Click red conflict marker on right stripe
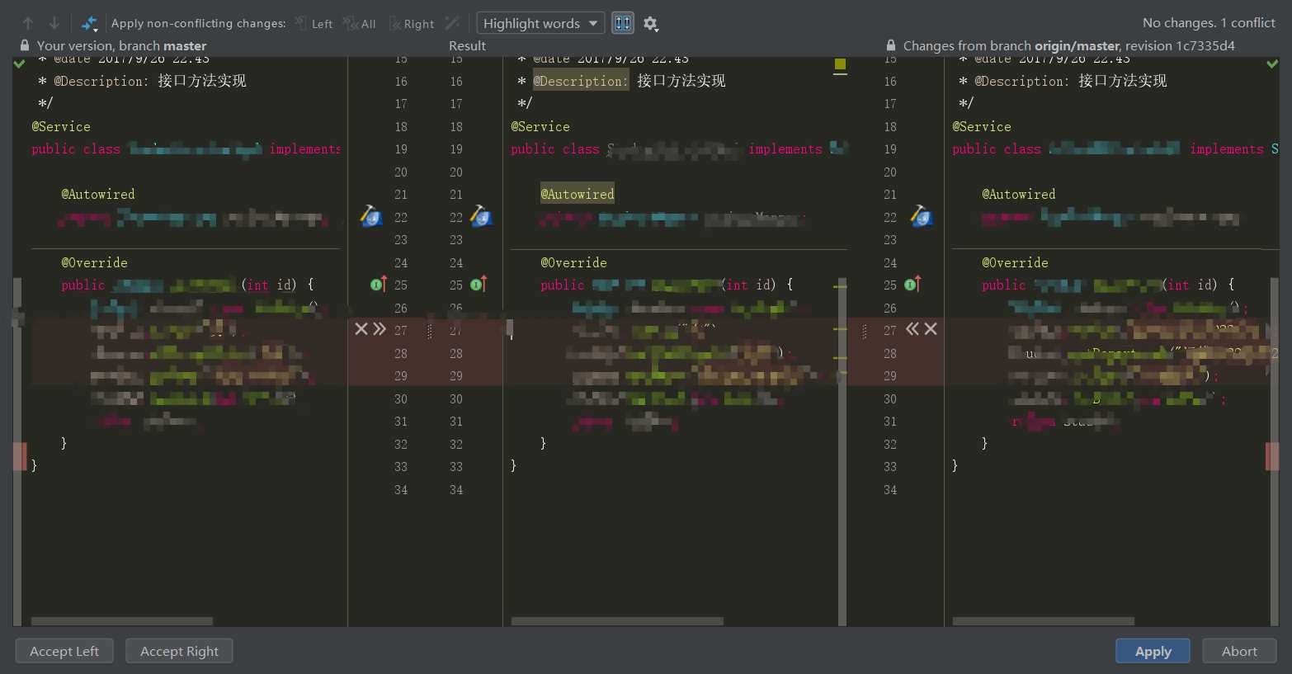This screenshot has width=1292, height=674. tap(1272, 456)
